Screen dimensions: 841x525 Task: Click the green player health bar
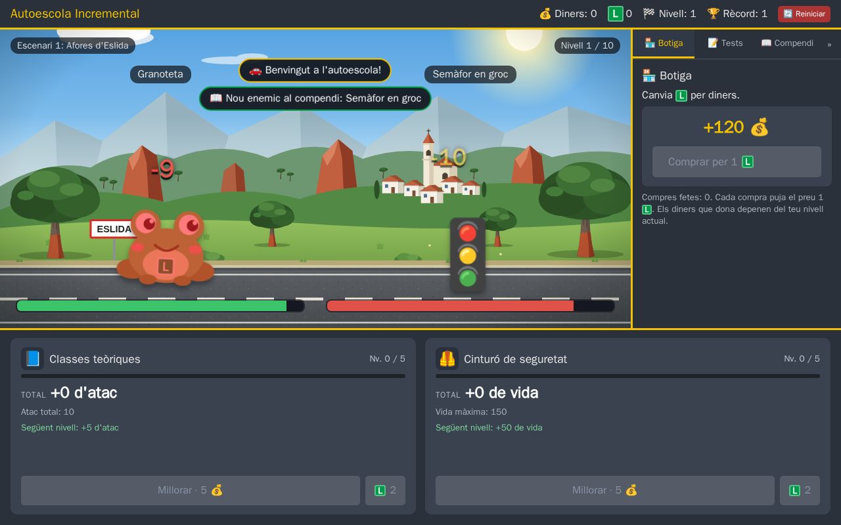(160, 306)
